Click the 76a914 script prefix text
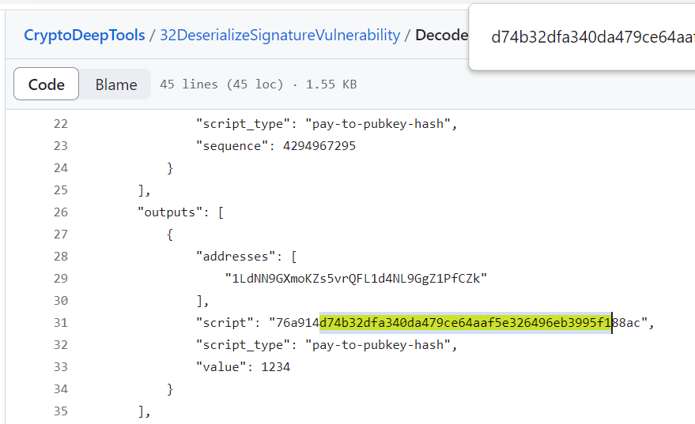This screenshot has height=424, width=695. click(x=297, y=323)
